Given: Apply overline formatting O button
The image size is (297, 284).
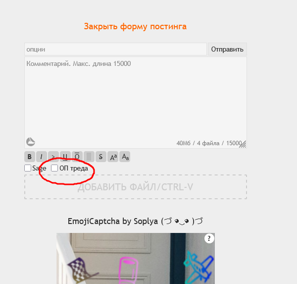Looking at the screenshot, I should 77,157.
